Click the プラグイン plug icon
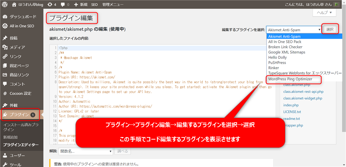 pos(5,114)
